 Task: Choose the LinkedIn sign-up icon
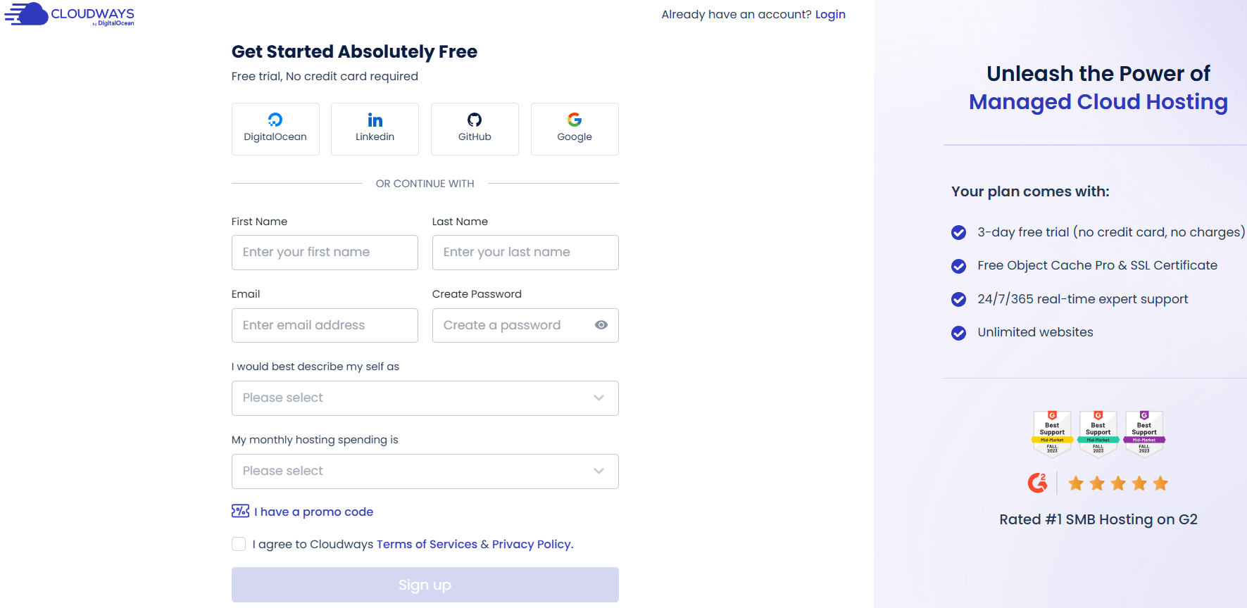pos(375,120)
